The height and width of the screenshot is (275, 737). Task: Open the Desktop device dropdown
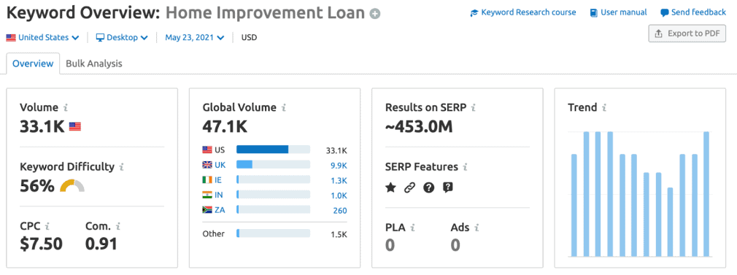coord(122,38)
